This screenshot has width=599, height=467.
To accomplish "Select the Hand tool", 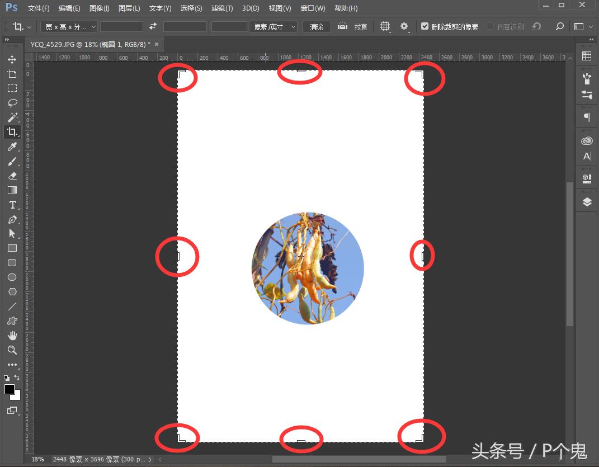I will 12,335.
